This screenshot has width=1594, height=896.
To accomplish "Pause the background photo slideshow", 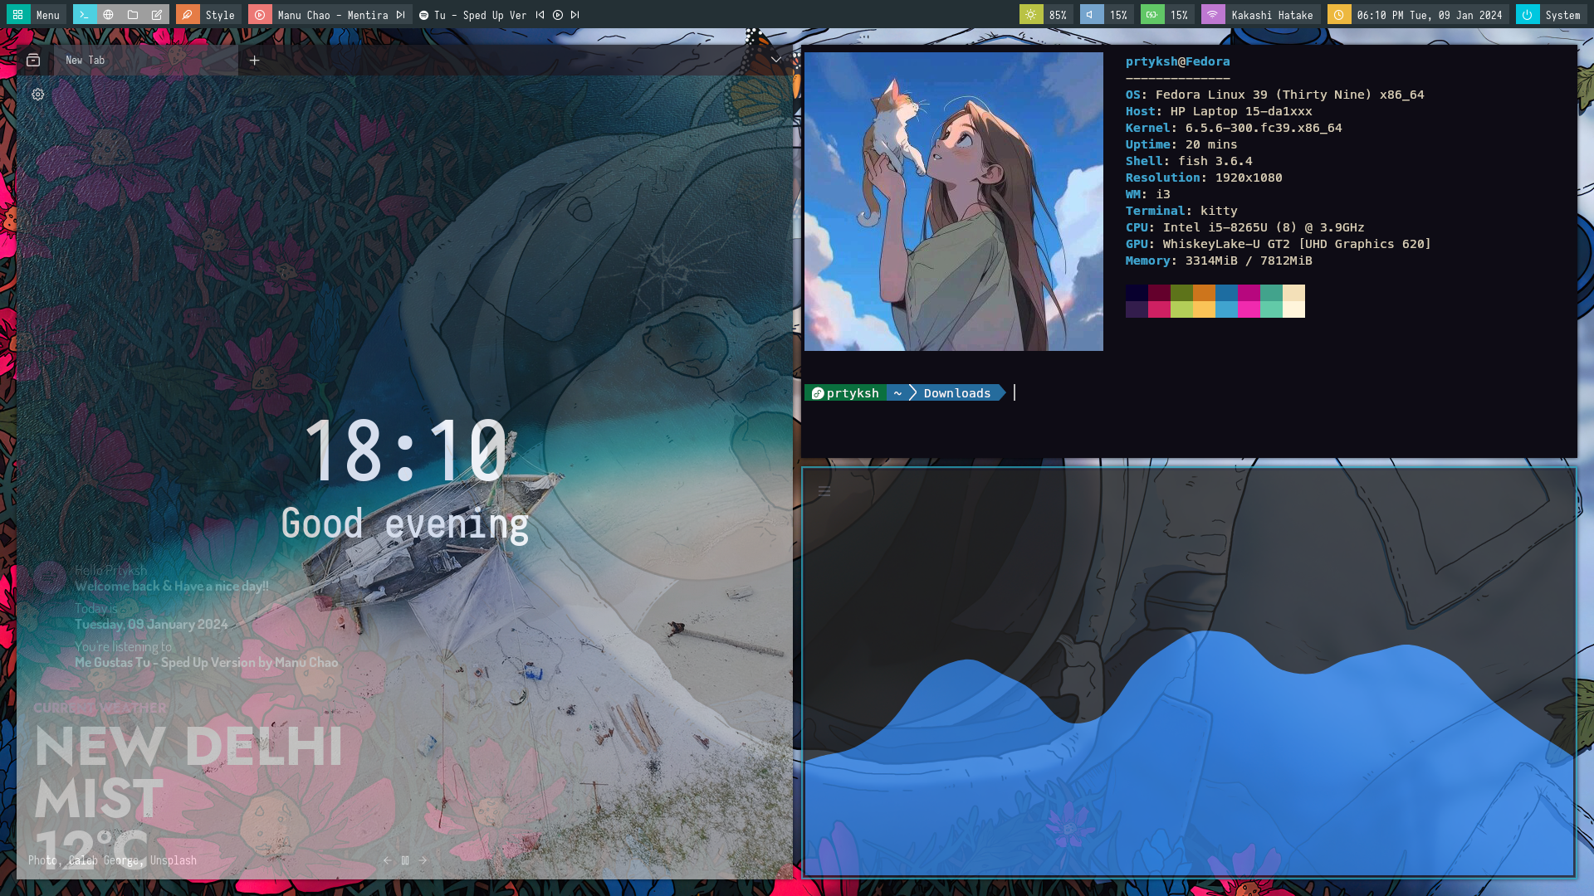I will (405, 861).
